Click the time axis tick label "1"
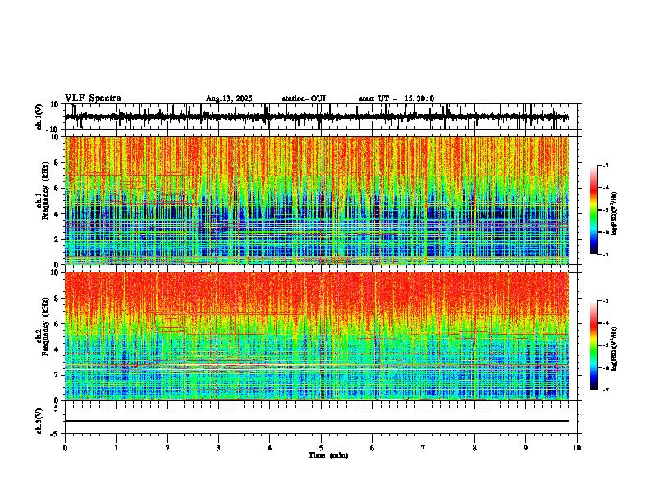Screen dimensions: 650x502 (x=116, y=448)
